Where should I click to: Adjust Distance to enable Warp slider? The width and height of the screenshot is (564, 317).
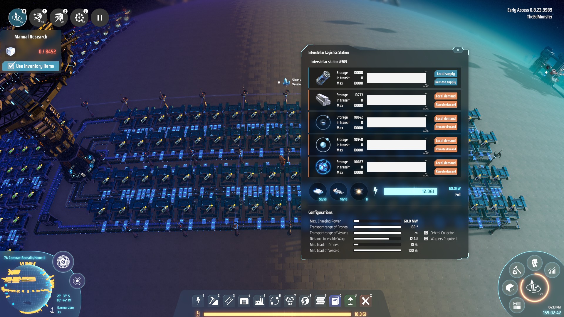tap(377, 239)
